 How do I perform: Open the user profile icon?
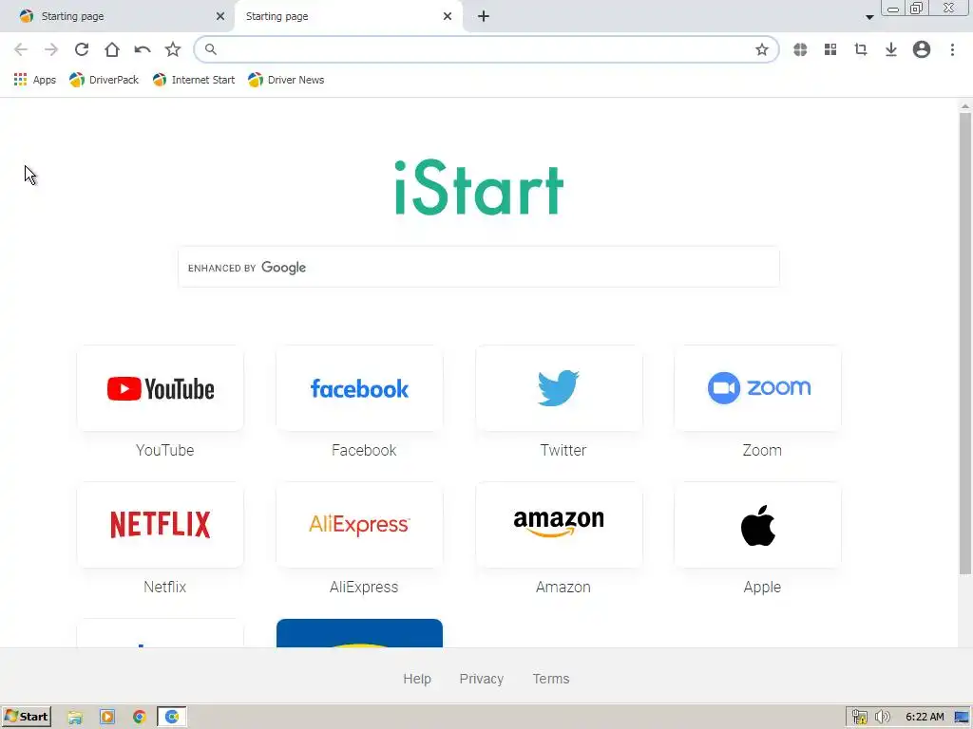pos(922,49)
